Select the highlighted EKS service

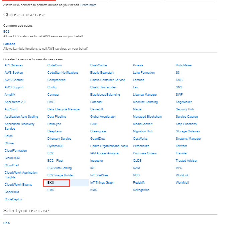pyautogui.click(x=51, y=183)
